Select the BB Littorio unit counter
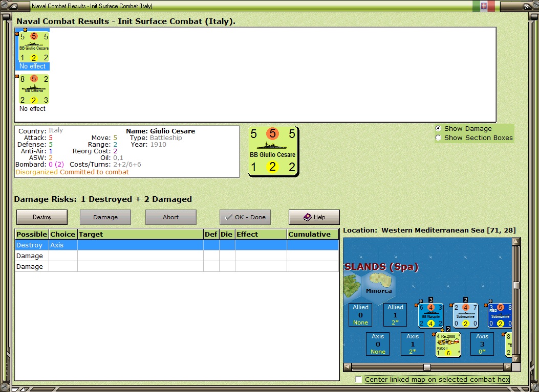The height and width of the screenshot is (392, 539). (x=34, y=89)
